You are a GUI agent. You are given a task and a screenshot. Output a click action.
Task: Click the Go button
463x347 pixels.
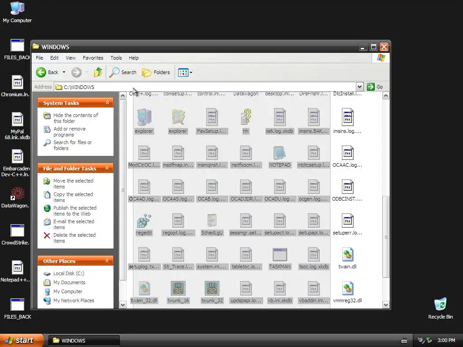375,87
